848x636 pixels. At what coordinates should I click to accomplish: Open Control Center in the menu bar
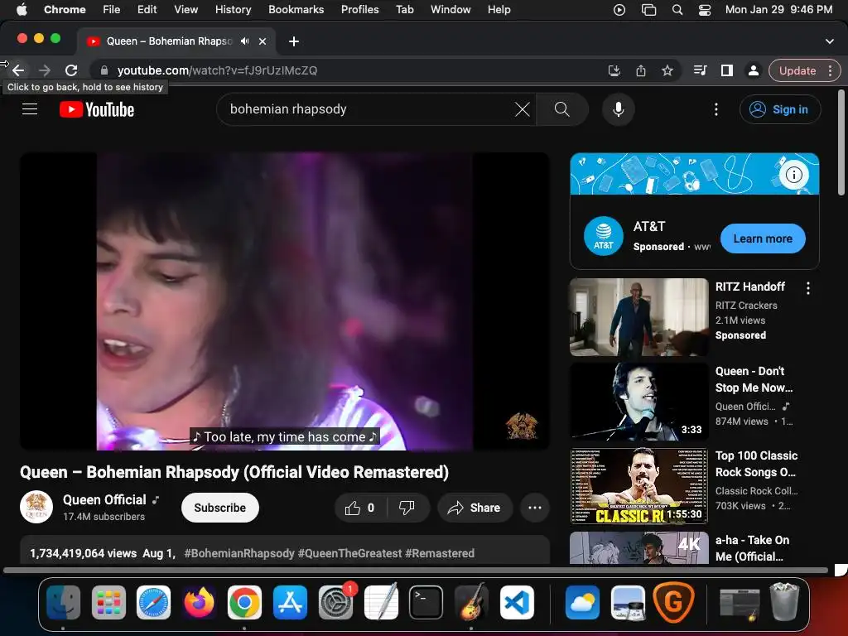(x=704, y=10)
